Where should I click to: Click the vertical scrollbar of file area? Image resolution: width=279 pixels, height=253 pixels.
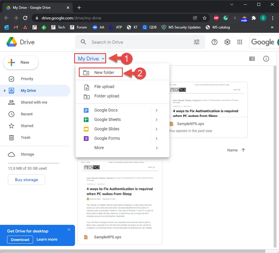[x=275, y=156]
